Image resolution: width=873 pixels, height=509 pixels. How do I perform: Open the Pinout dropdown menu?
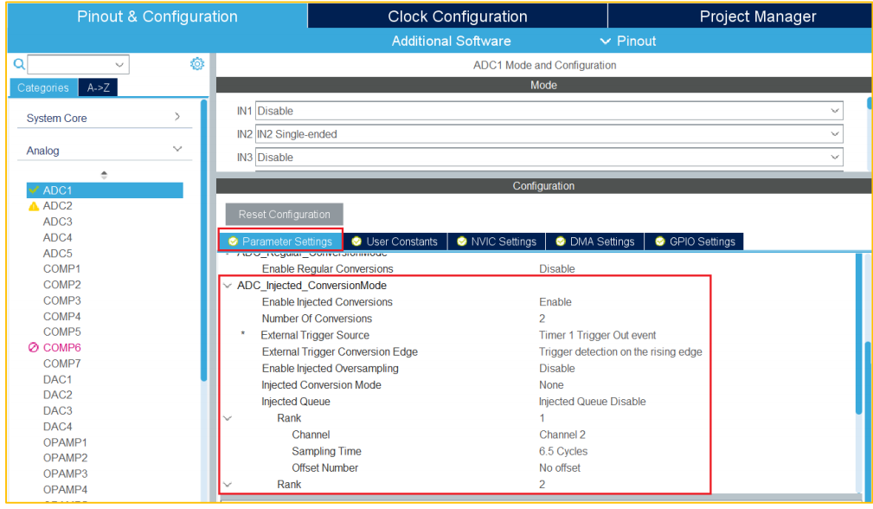(628, 42)
